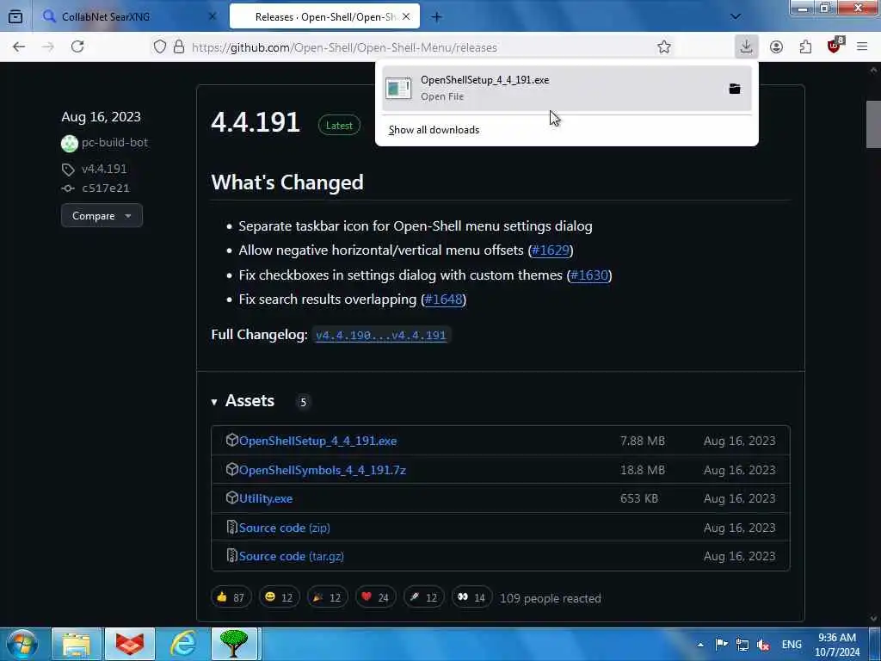
Task: Expand the Compare dropdown
Action: point(102,216)
